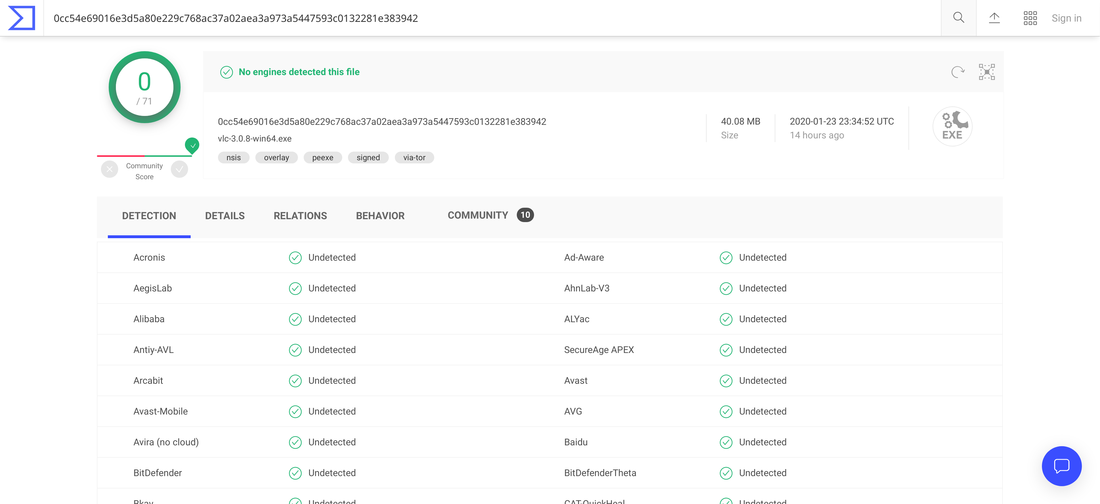
Task: Click the check icon in the BitDefender row
Action: 295,473
